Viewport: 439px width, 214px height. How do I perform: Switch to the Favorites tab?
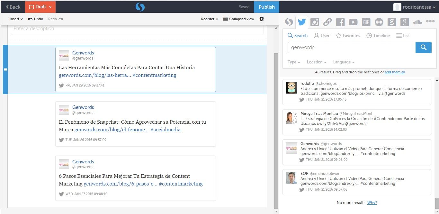pyautogui.click(x=348, y=36)
